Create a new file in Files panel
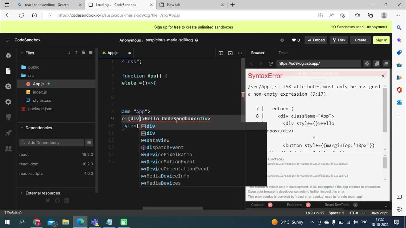The width and height of the screenshot is (406, 228). pos(83,53)
